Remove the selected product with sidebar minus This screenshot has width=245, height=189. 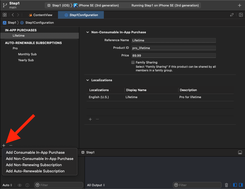click(x=11, y=145)
